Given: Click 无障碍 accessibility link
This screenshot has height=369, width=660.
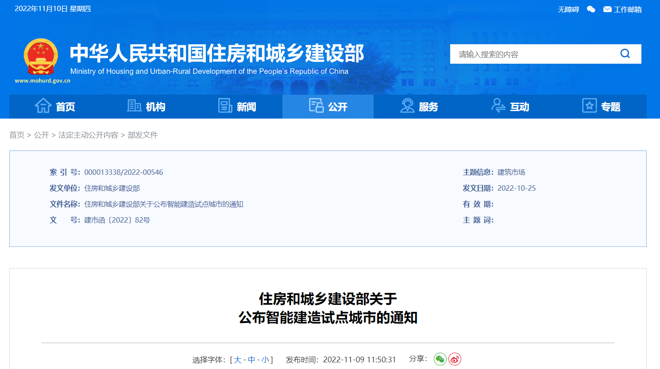Looking at the screenshot, I should 568,9.
